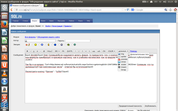Click the Italic (I) formatting button
Screen dimensions: 178x111
click(30, 51)
